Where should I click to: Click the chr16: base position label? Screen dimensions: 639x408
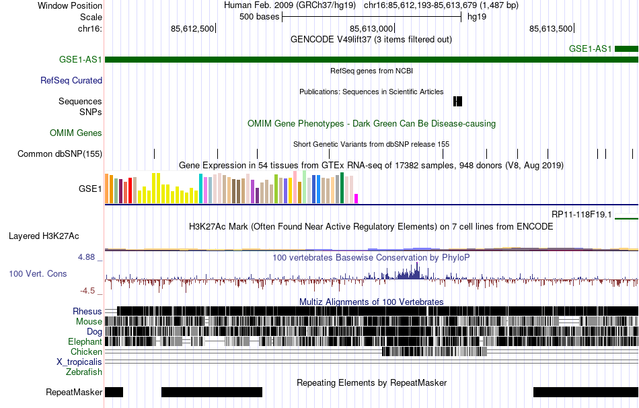click(x=90, y=28)
